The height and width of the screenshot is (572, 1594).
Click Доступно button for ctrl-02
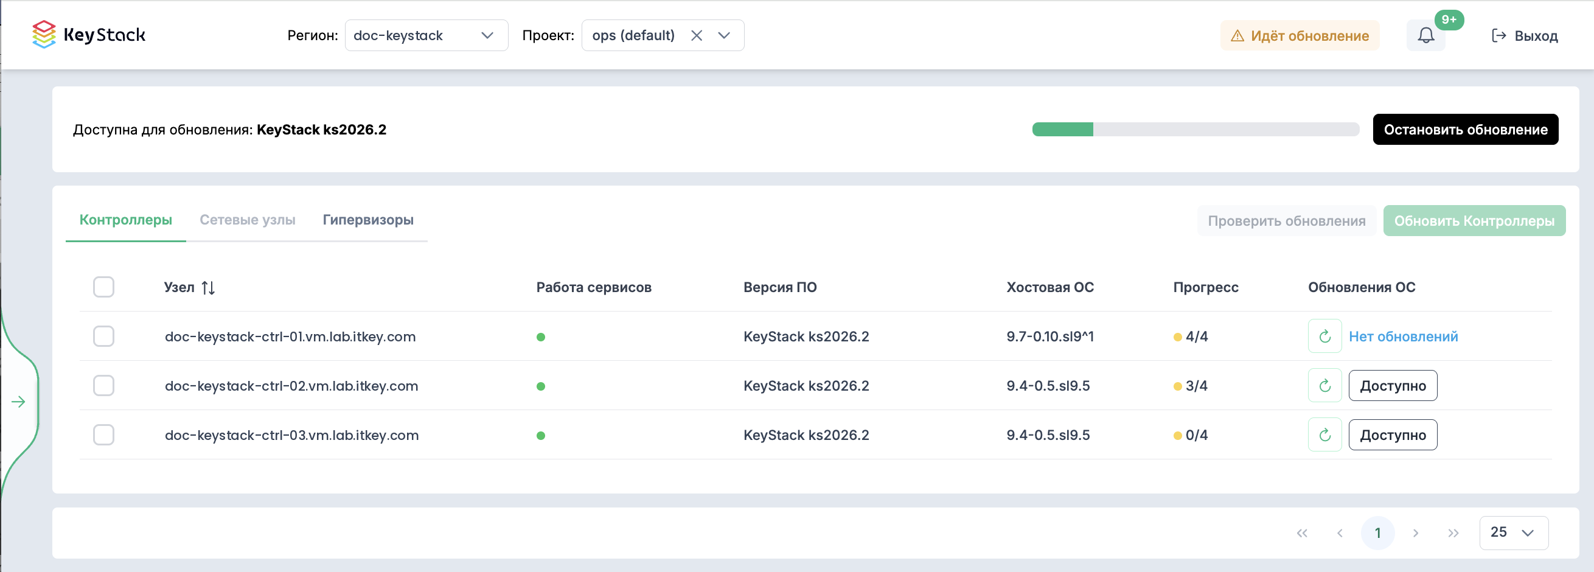(1393, 386)
